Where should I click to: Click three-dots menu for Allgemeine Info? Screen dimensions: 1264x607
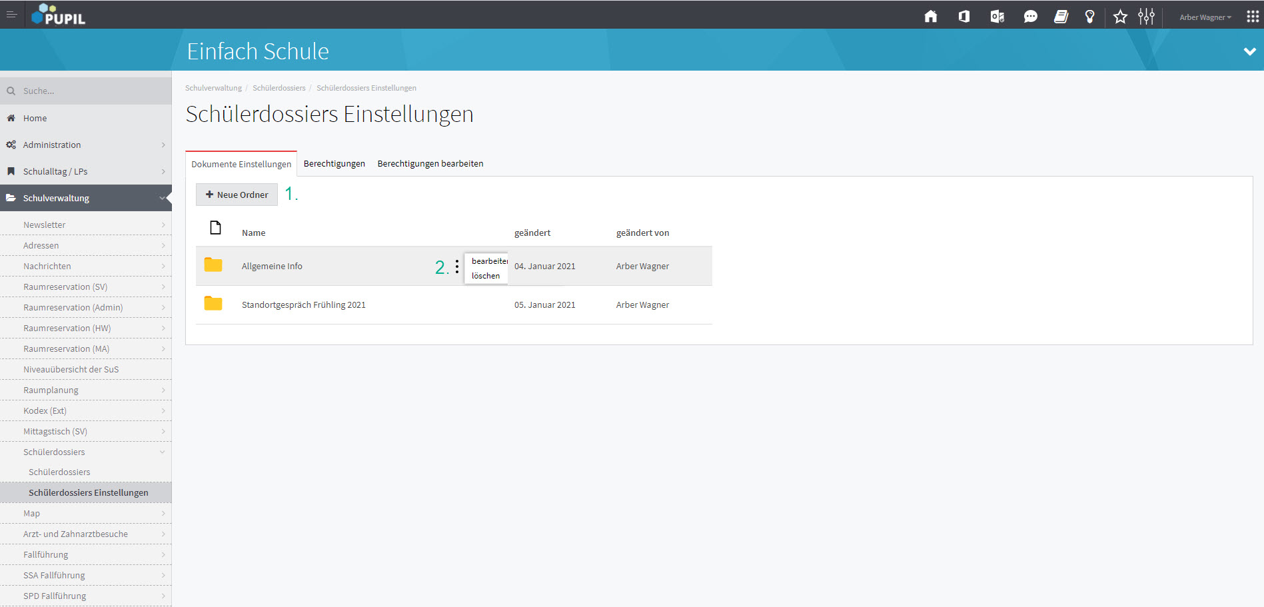coord(457,267)
